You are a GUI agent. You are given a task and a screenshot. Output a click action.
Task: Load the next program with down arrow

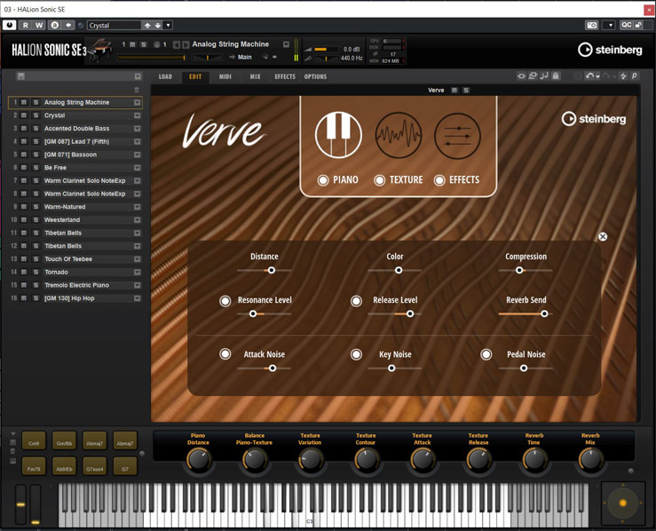tap(158, 25)
